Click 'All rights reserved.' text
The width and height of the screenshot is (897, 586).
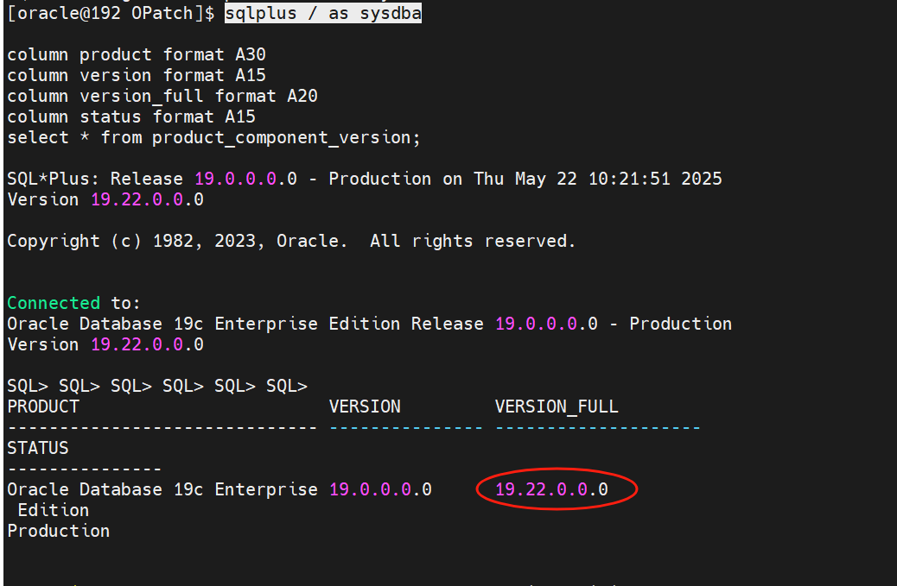[473, 241]
